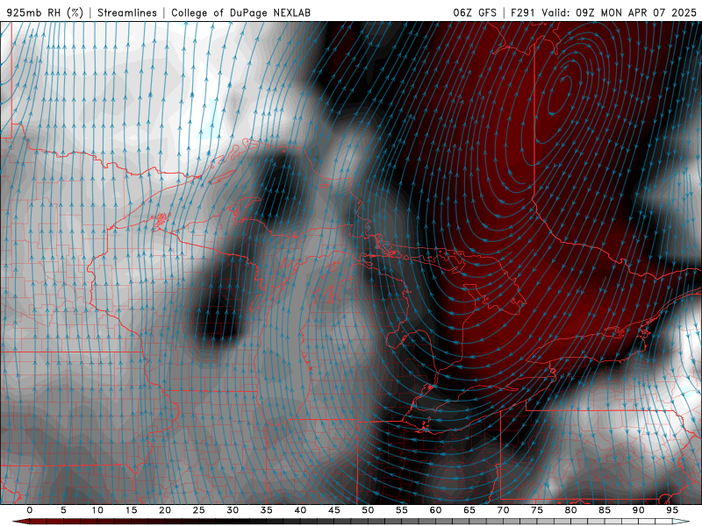
Task: Click the '10' colorbar label
Action: point(97,510)
